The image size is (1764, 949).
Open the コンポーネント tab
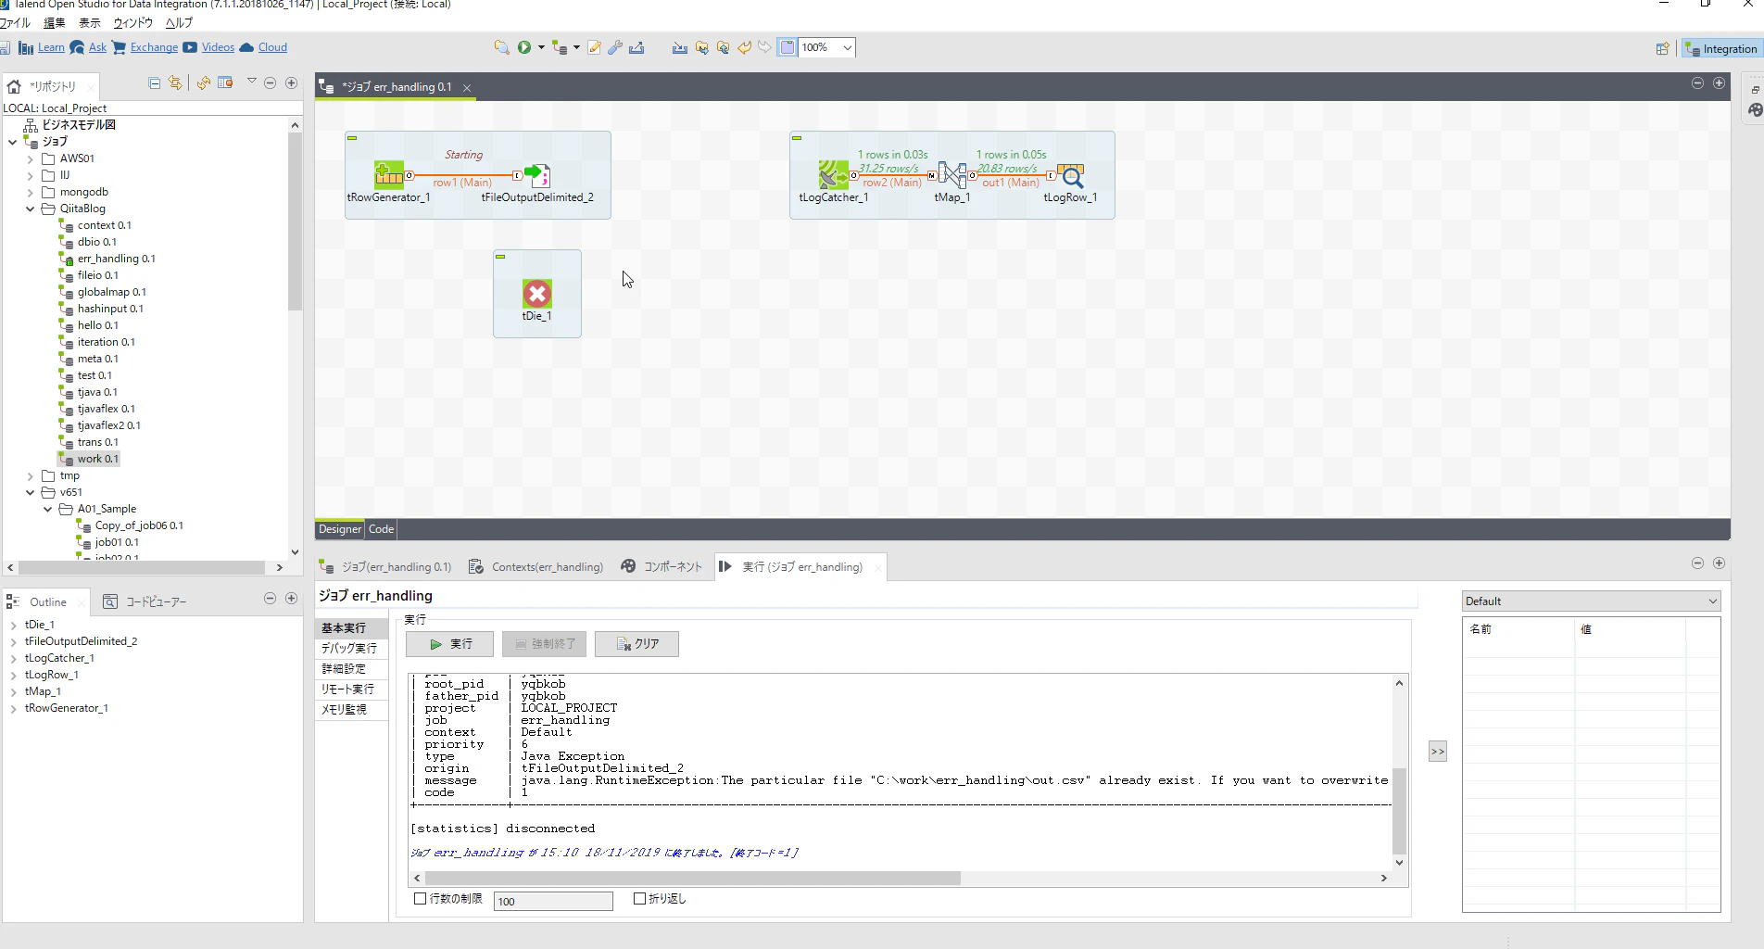(x=661, y=567)
